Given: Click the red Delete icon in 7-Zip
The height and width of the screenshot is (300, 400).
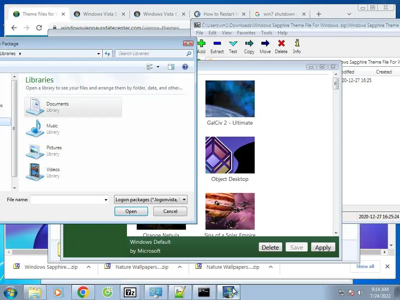Looking at the screenshot, I should (281, 43).
